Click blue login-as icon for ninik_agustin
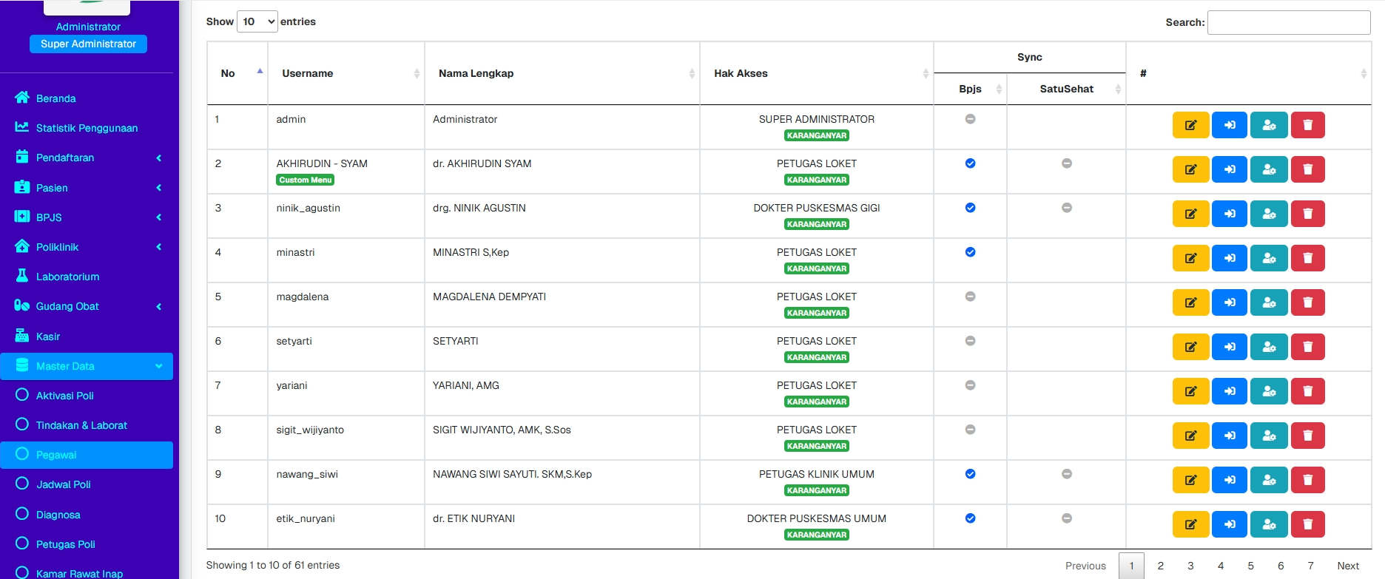This screenshot has height=579, width=1385. click(1229, 214)
